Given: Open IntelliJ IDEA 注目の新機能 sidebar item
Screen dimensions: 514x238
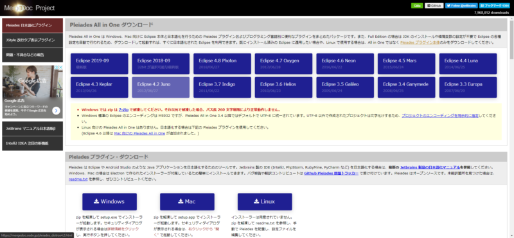Looking at the screenshot, I should point(33,143).
